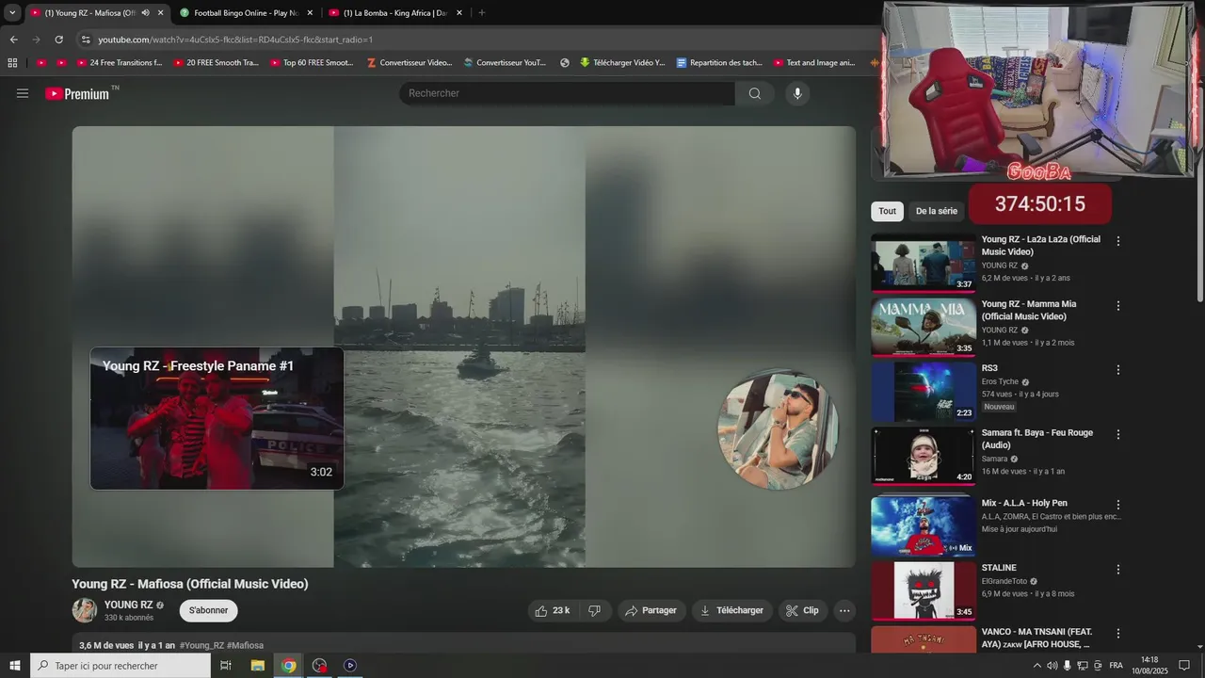Open Samara Feu Rouge thumbnail
1205x678 pixels.
(924, 457)
